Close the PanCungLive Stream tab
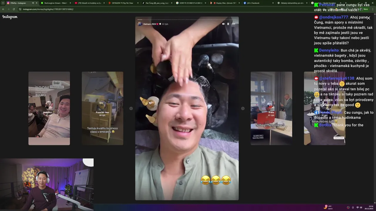Viewport: 376px width, 211px height. point(70,3)
